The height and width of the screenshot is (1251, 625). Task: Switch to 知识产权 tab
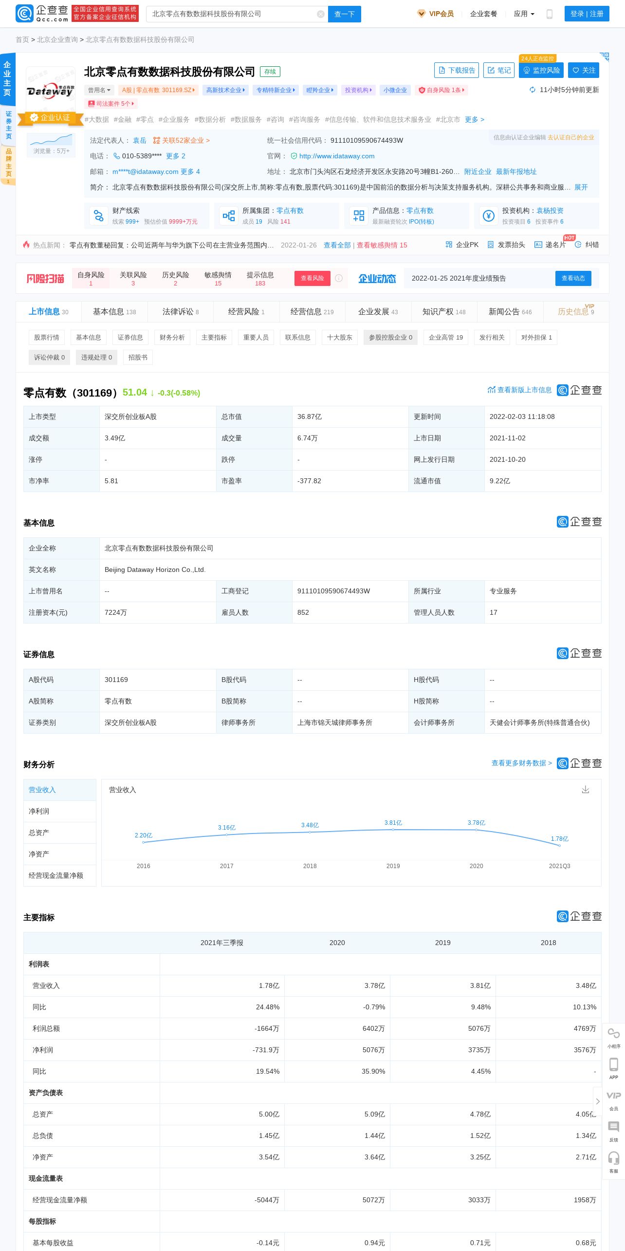[x=444, y=312]
